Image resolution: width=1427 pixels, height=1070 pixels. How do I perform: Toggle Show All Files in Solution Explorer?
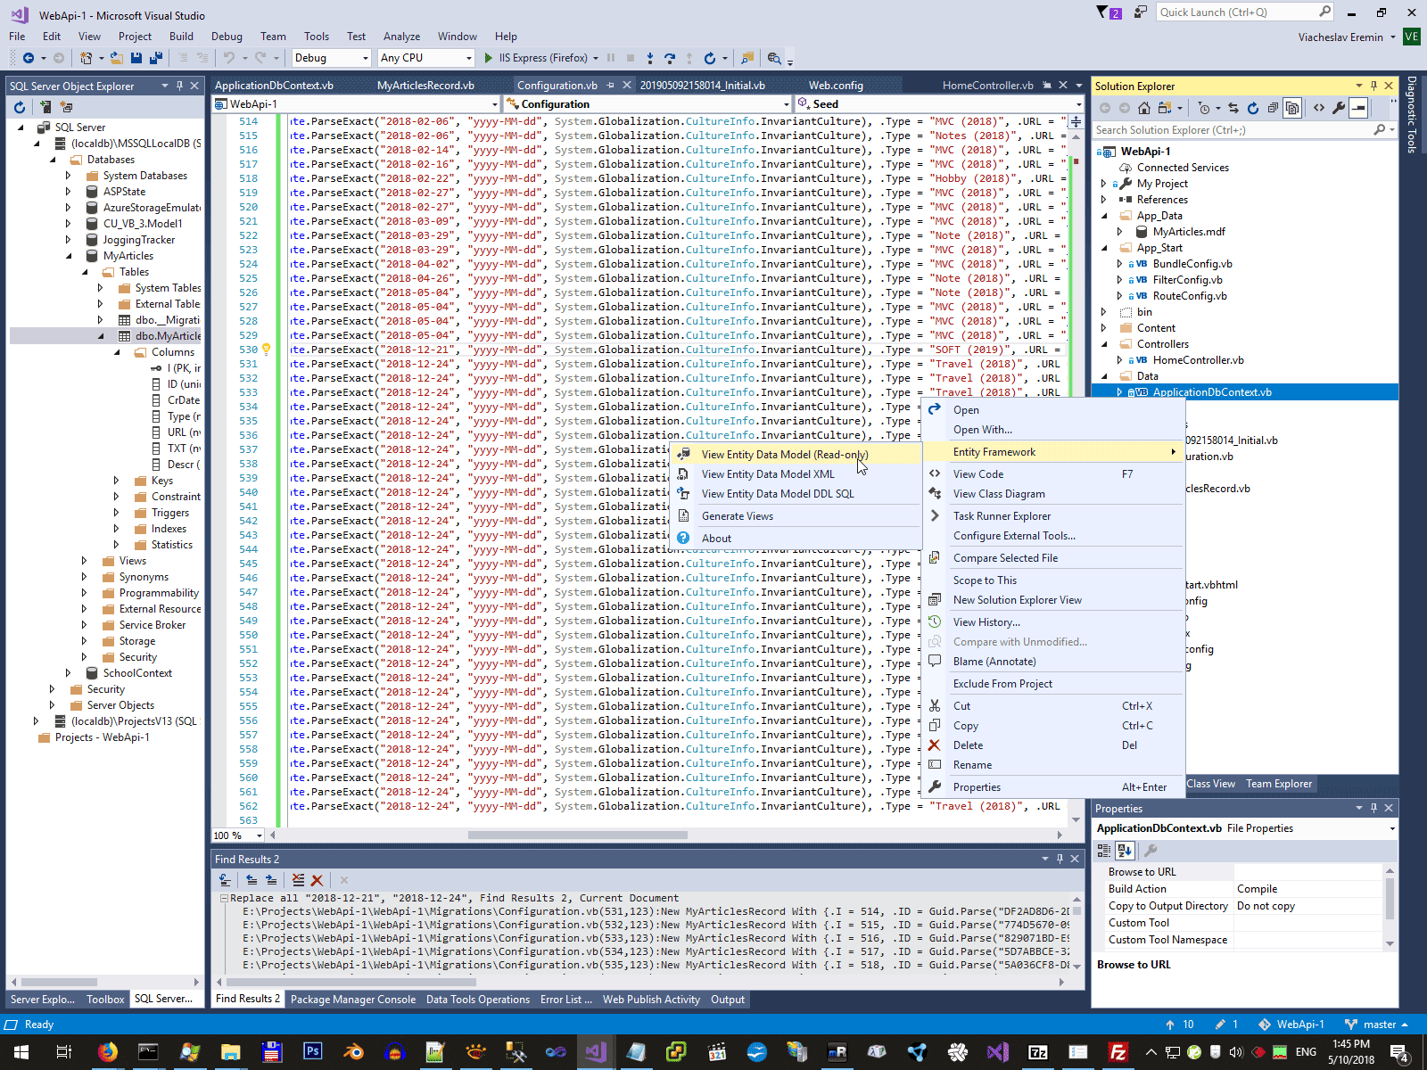(x=1292, y=108)
